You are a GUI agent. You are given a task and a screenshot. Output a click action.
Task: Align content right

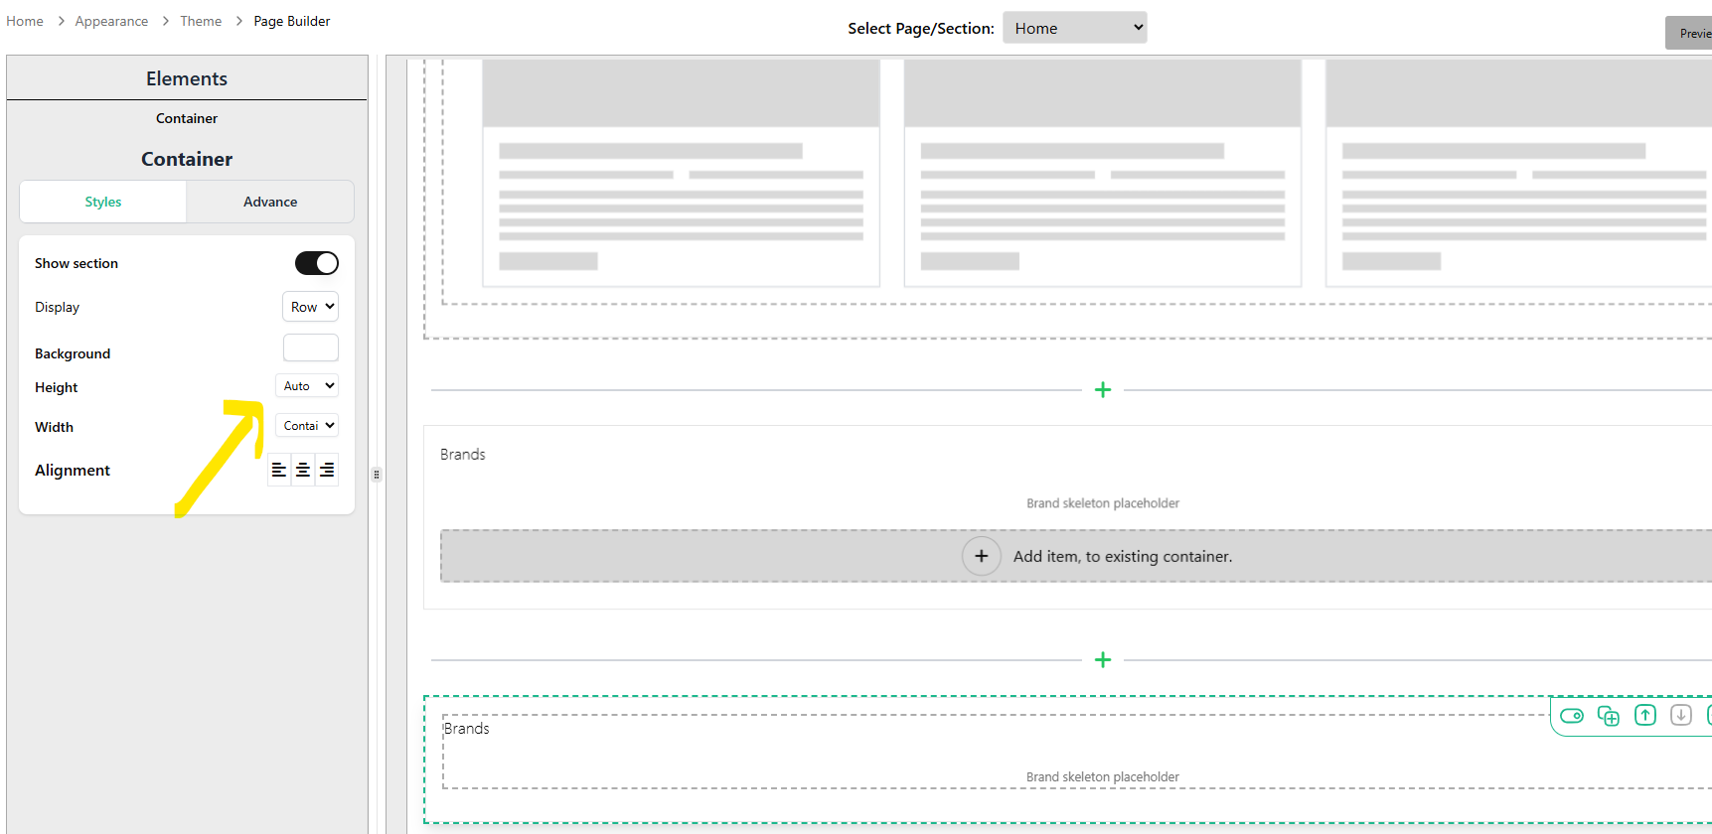(x=327, y=470)
